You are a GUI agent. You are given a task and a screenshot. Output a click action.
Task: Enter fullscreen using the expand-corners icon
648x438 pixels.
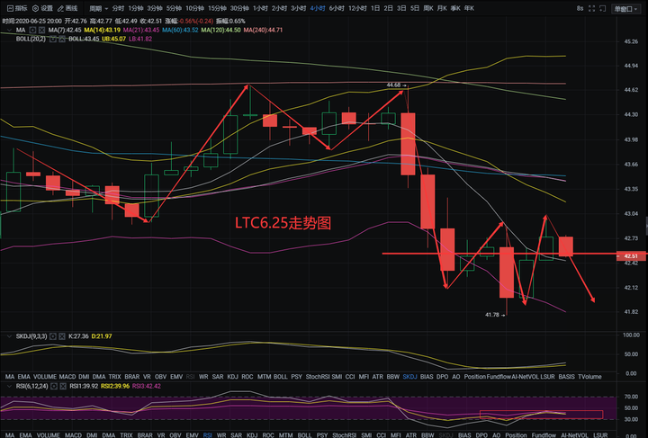click(591, 8)
